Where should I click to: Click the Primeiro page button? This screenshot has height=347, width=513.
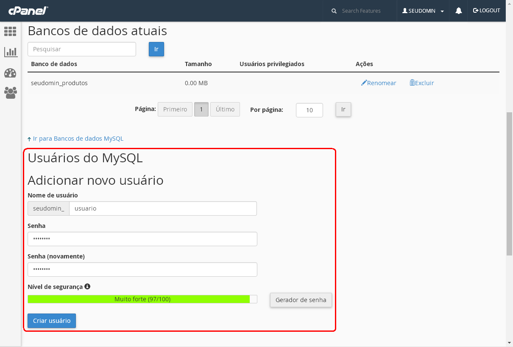[175, 109]
